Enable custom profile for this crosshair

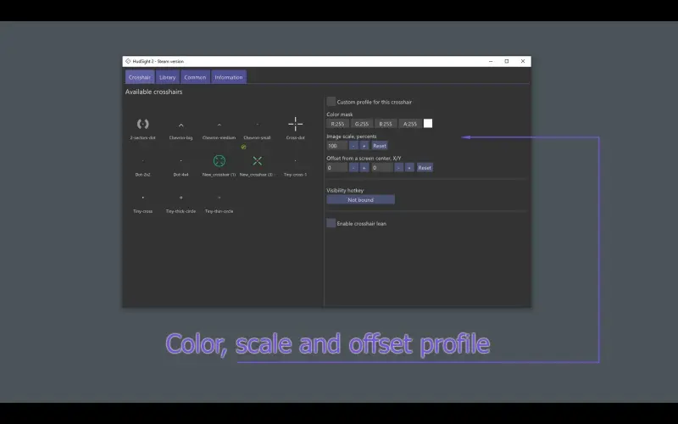331,102
